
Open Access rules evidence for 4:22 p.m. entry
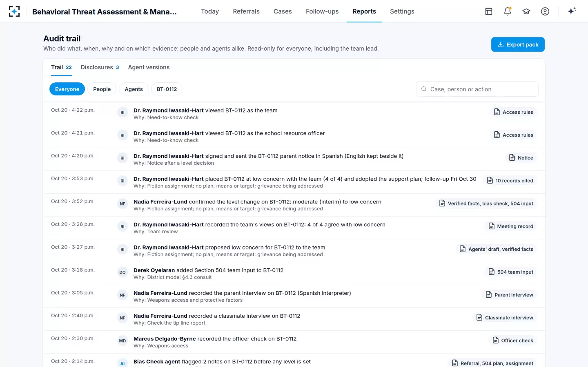click(x=513, y=112)
